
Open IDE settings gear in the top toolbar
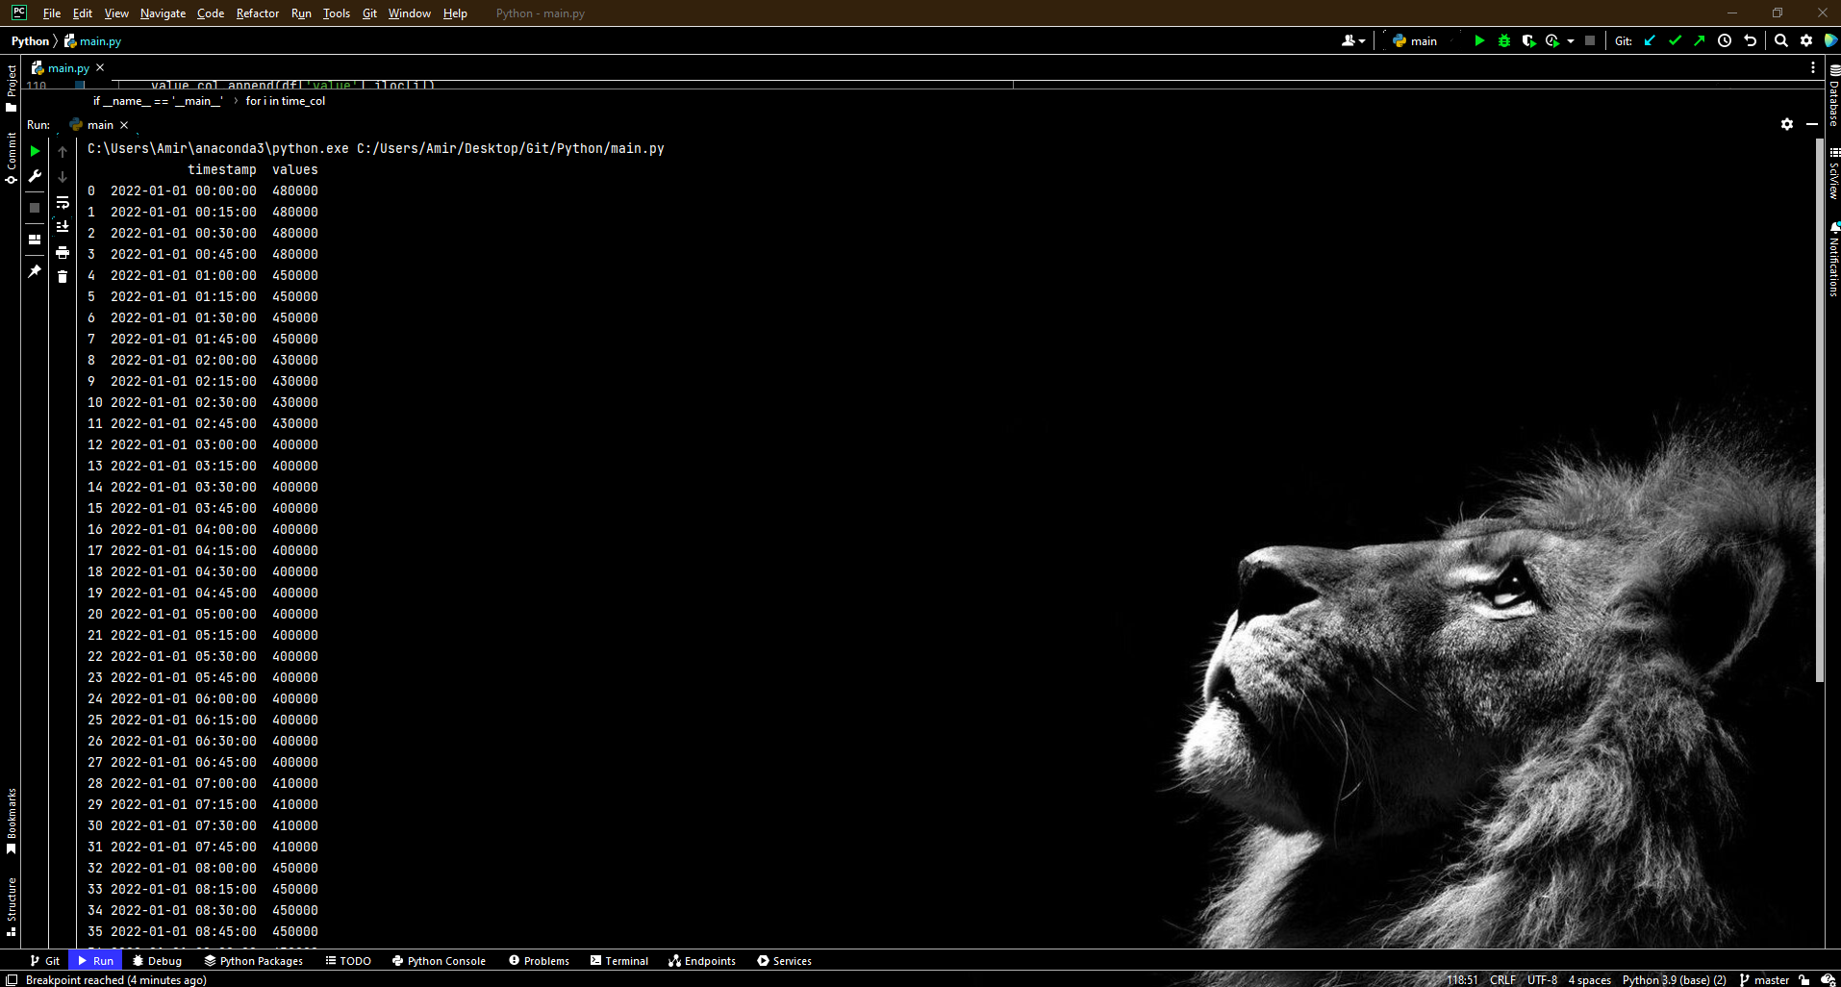click(x=1806, y=40)
